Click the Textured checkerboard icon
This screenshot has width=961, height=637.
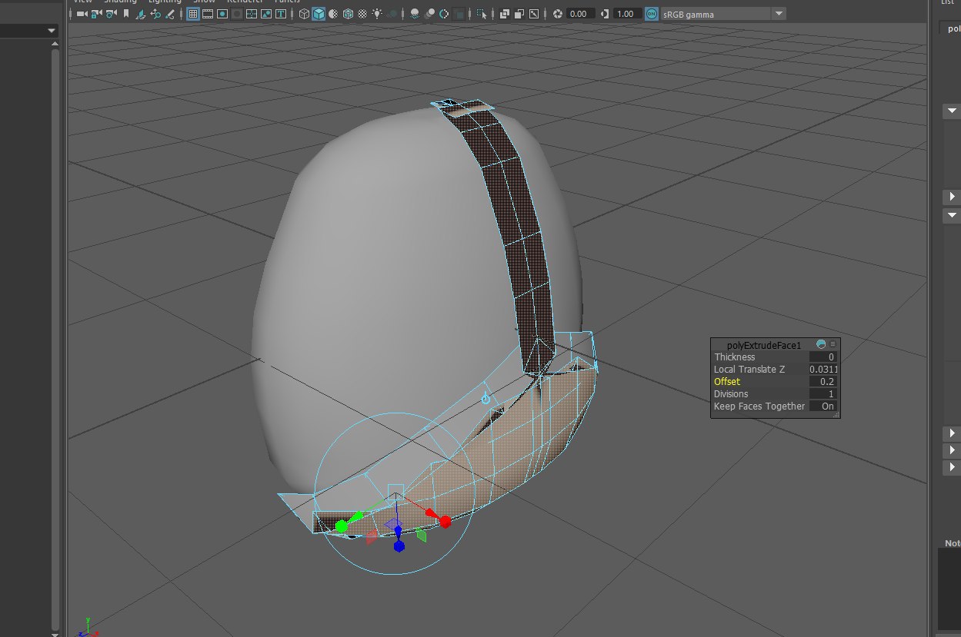[x=362, y=14]
